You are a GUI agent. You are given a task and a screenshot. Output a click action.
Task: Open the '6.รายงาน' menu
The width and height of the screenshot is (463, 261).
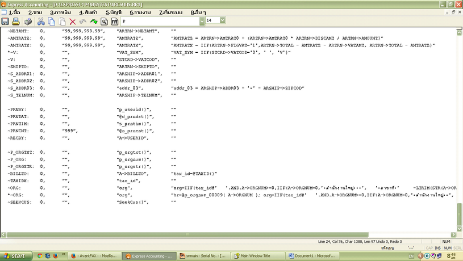coord(140,11)
